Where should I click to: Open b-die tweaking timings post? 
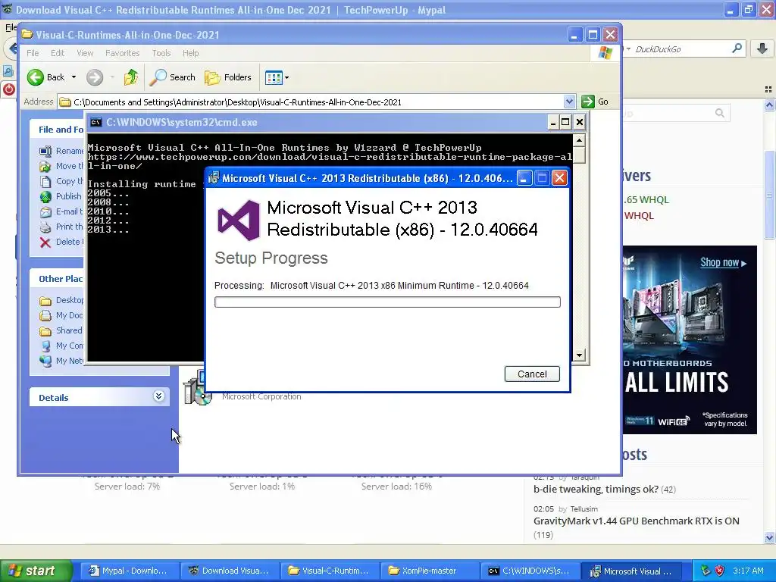(x=596, y=489)
